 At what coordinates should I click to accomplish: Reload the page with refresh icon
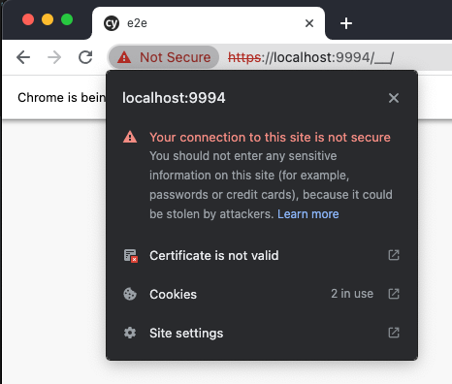click(85, 57)
